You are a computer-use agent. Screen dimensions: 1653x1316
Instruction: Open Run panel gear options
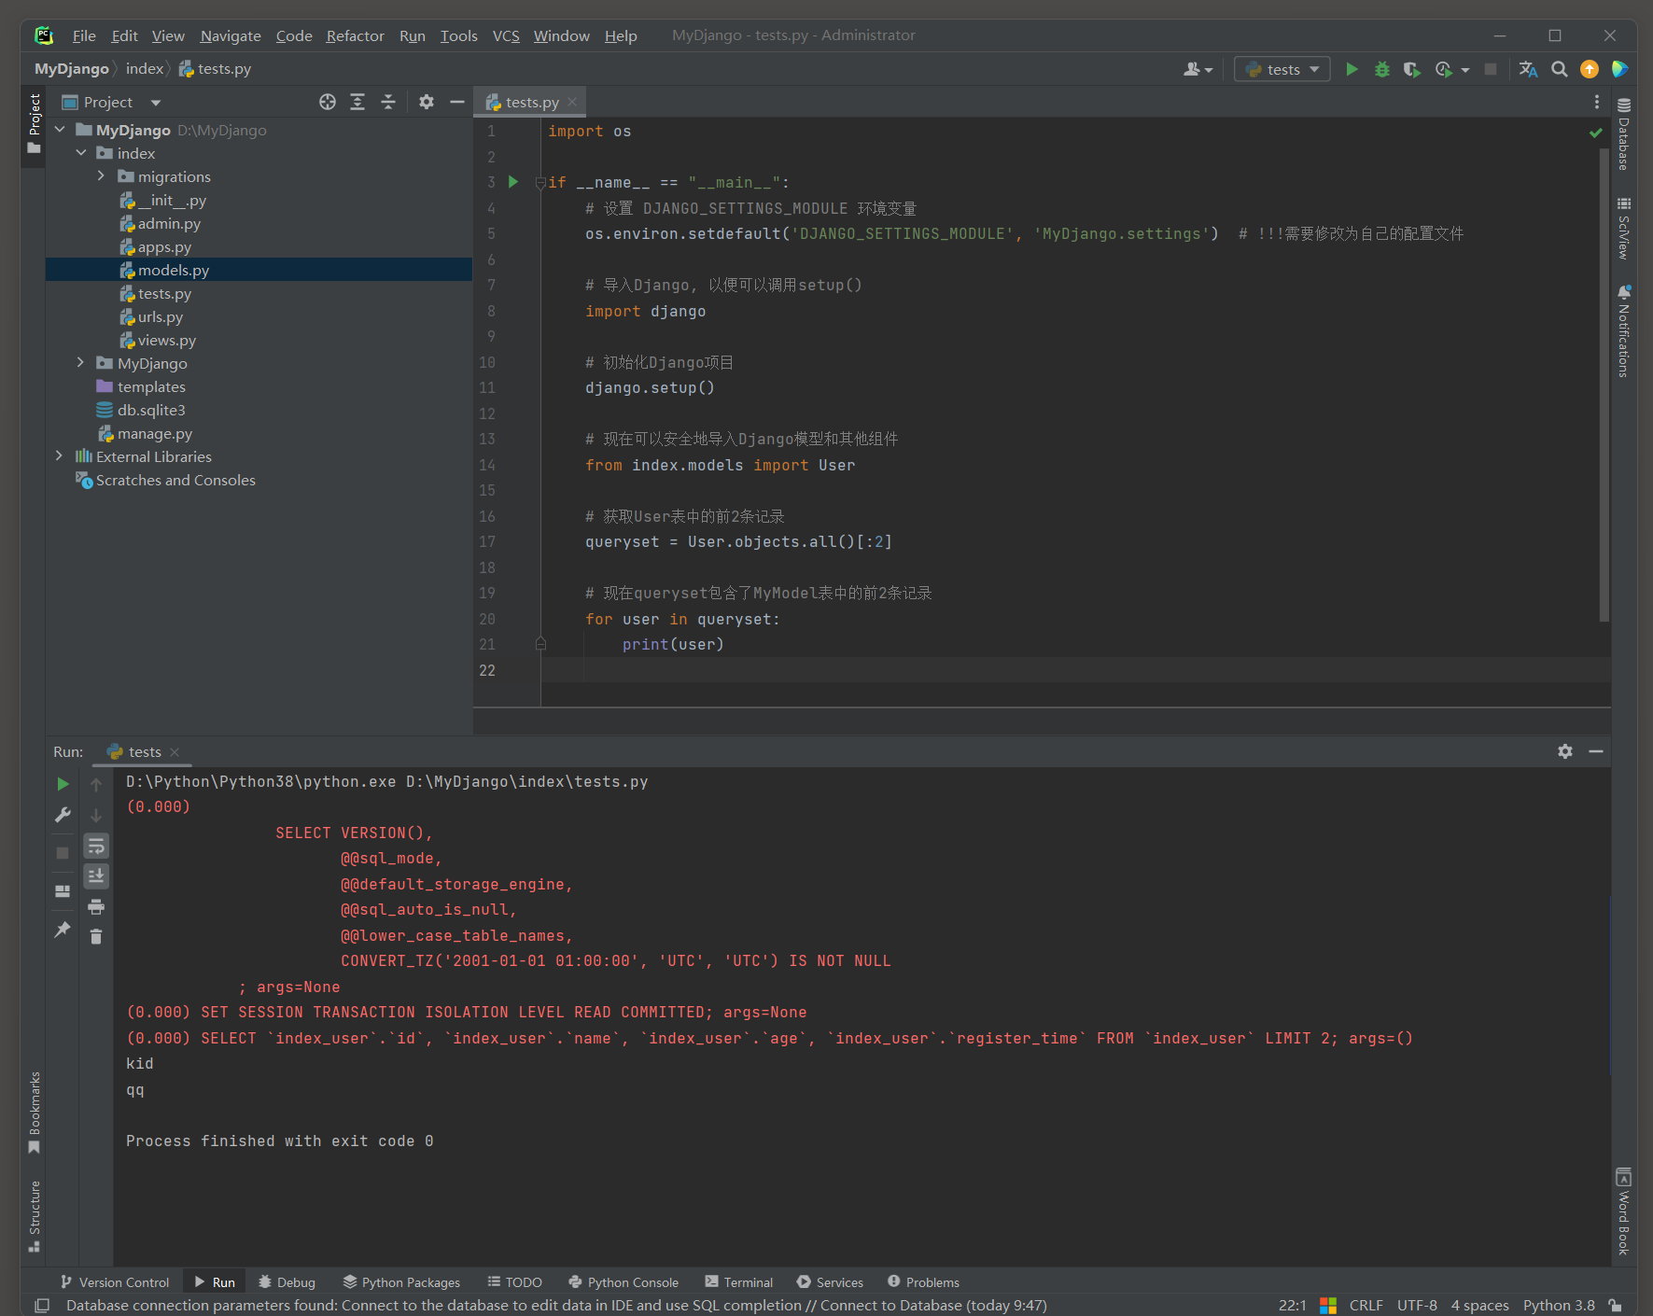click(1565, 751)
